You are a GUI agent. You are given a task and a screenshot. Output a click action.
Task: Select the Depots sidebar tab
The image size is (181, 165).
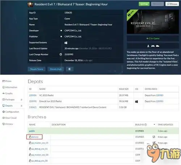click(8, 106)
